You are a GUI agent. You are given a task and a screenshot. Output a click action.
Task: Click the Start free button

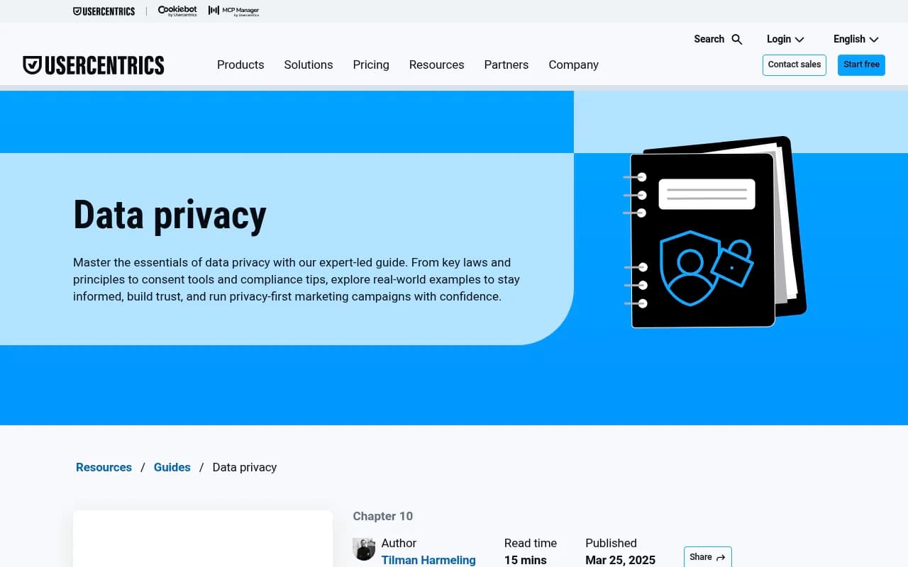point(861,64)
